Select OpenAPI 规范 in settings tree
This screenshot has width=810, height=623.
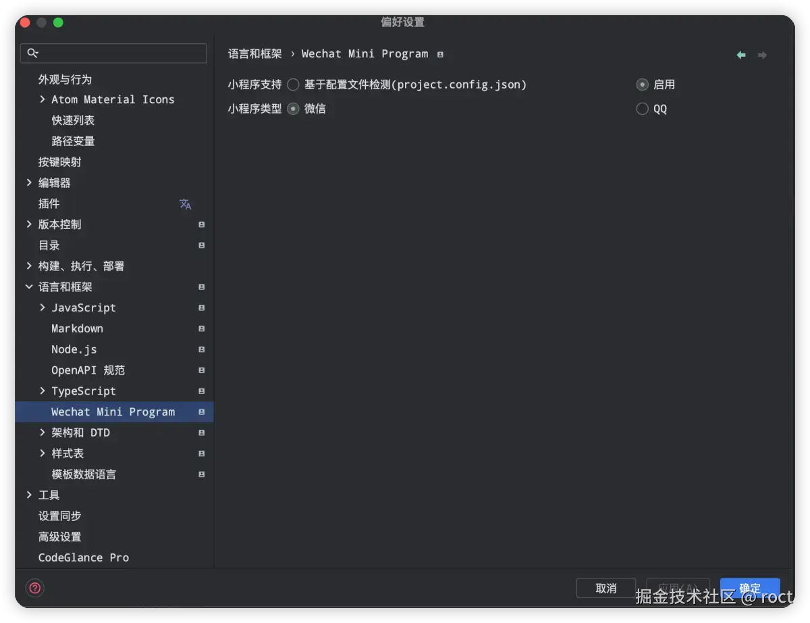[88, 371]
